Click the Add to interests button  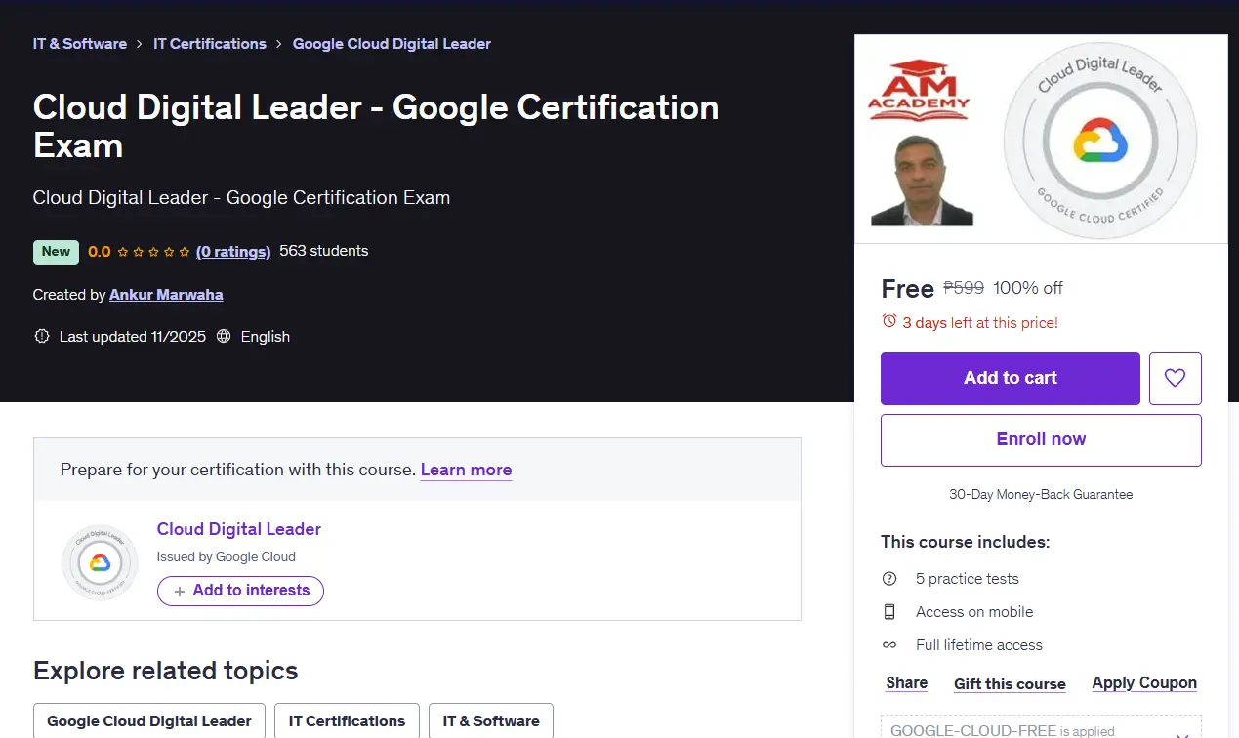coord(240,591)
